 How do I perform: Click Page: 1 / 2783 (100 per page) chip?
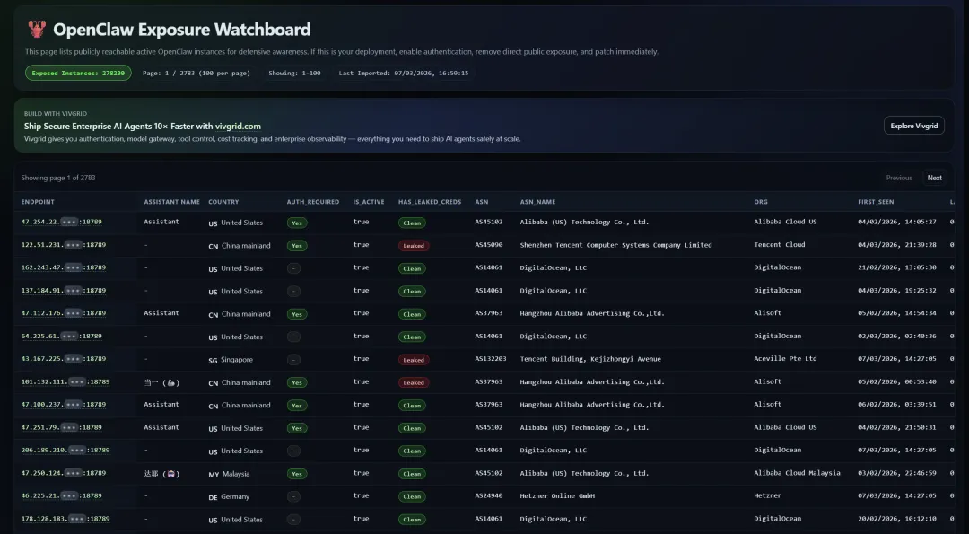click(x=196, y=73)
